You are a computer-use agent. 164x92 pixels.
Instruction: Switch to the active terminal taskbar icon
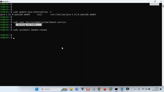[116, 89]
